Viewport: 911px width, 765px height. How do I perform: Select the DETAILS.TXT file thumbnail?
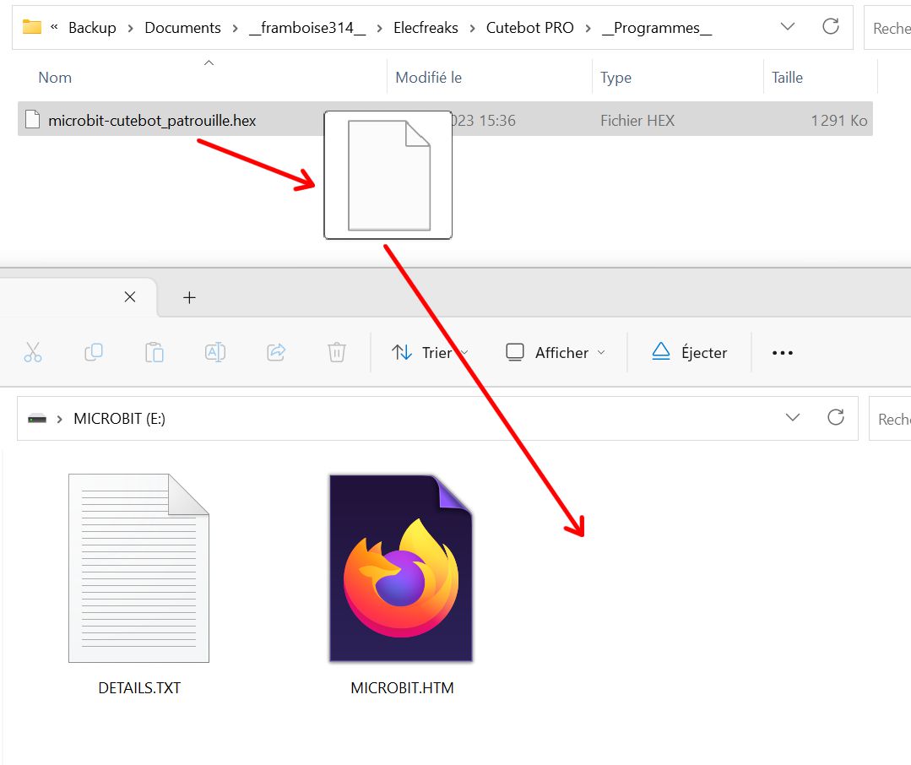pos(138,568)
